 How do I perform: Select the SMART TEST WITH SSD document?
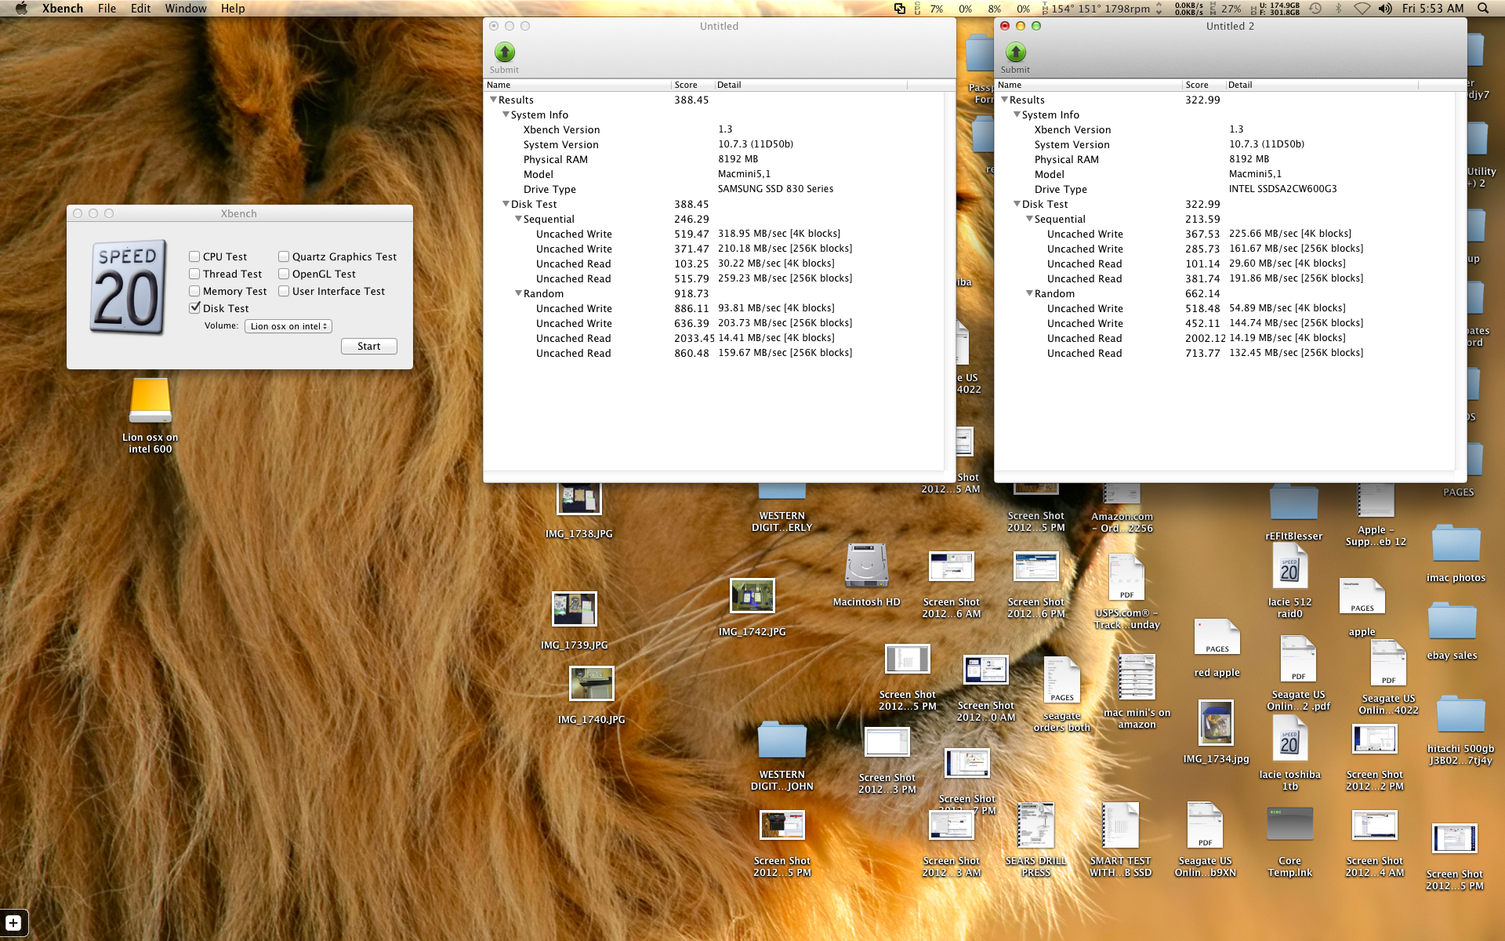(x=1120, y=826)
